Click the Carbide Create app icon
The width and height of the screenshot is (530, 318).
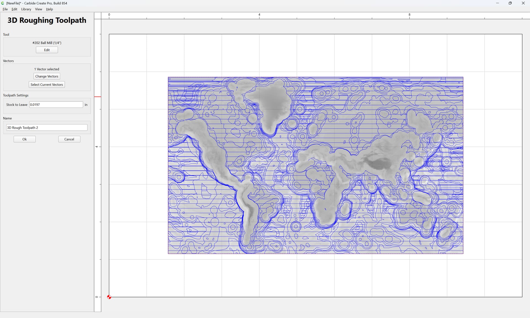[x=3, y=3]
